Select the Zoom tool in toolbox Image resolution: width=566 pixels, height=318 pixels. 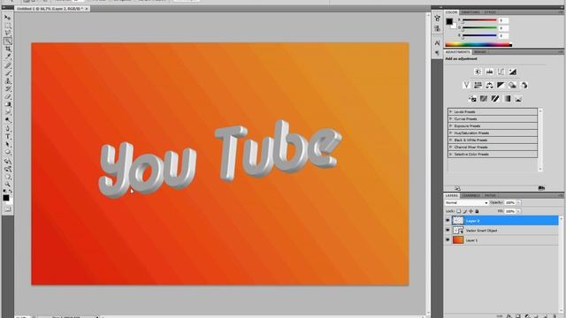point(8,185)
